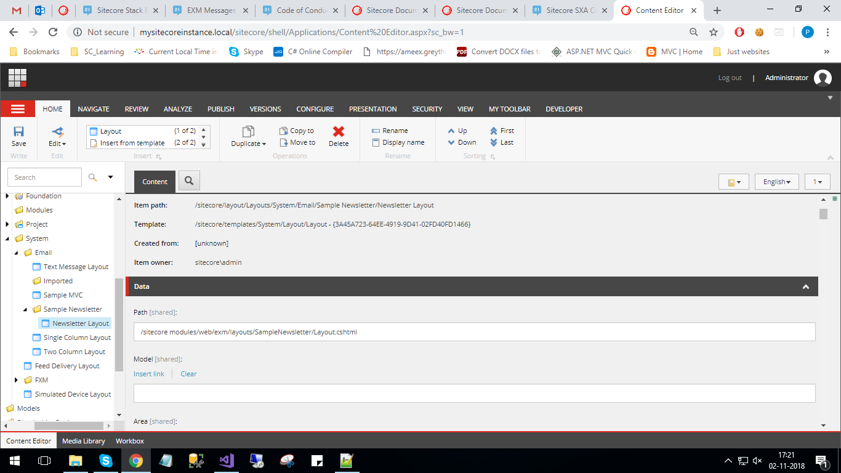Open the Edit ribbon button
The height and width of the screenshot is (473, 841).
pos(57,136)
